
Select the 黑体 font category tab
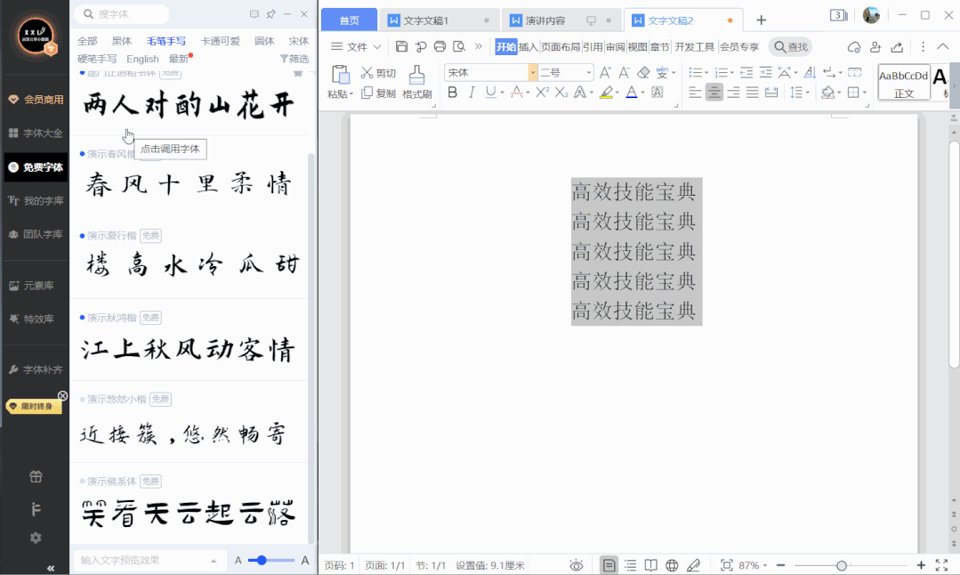(121, 41)
